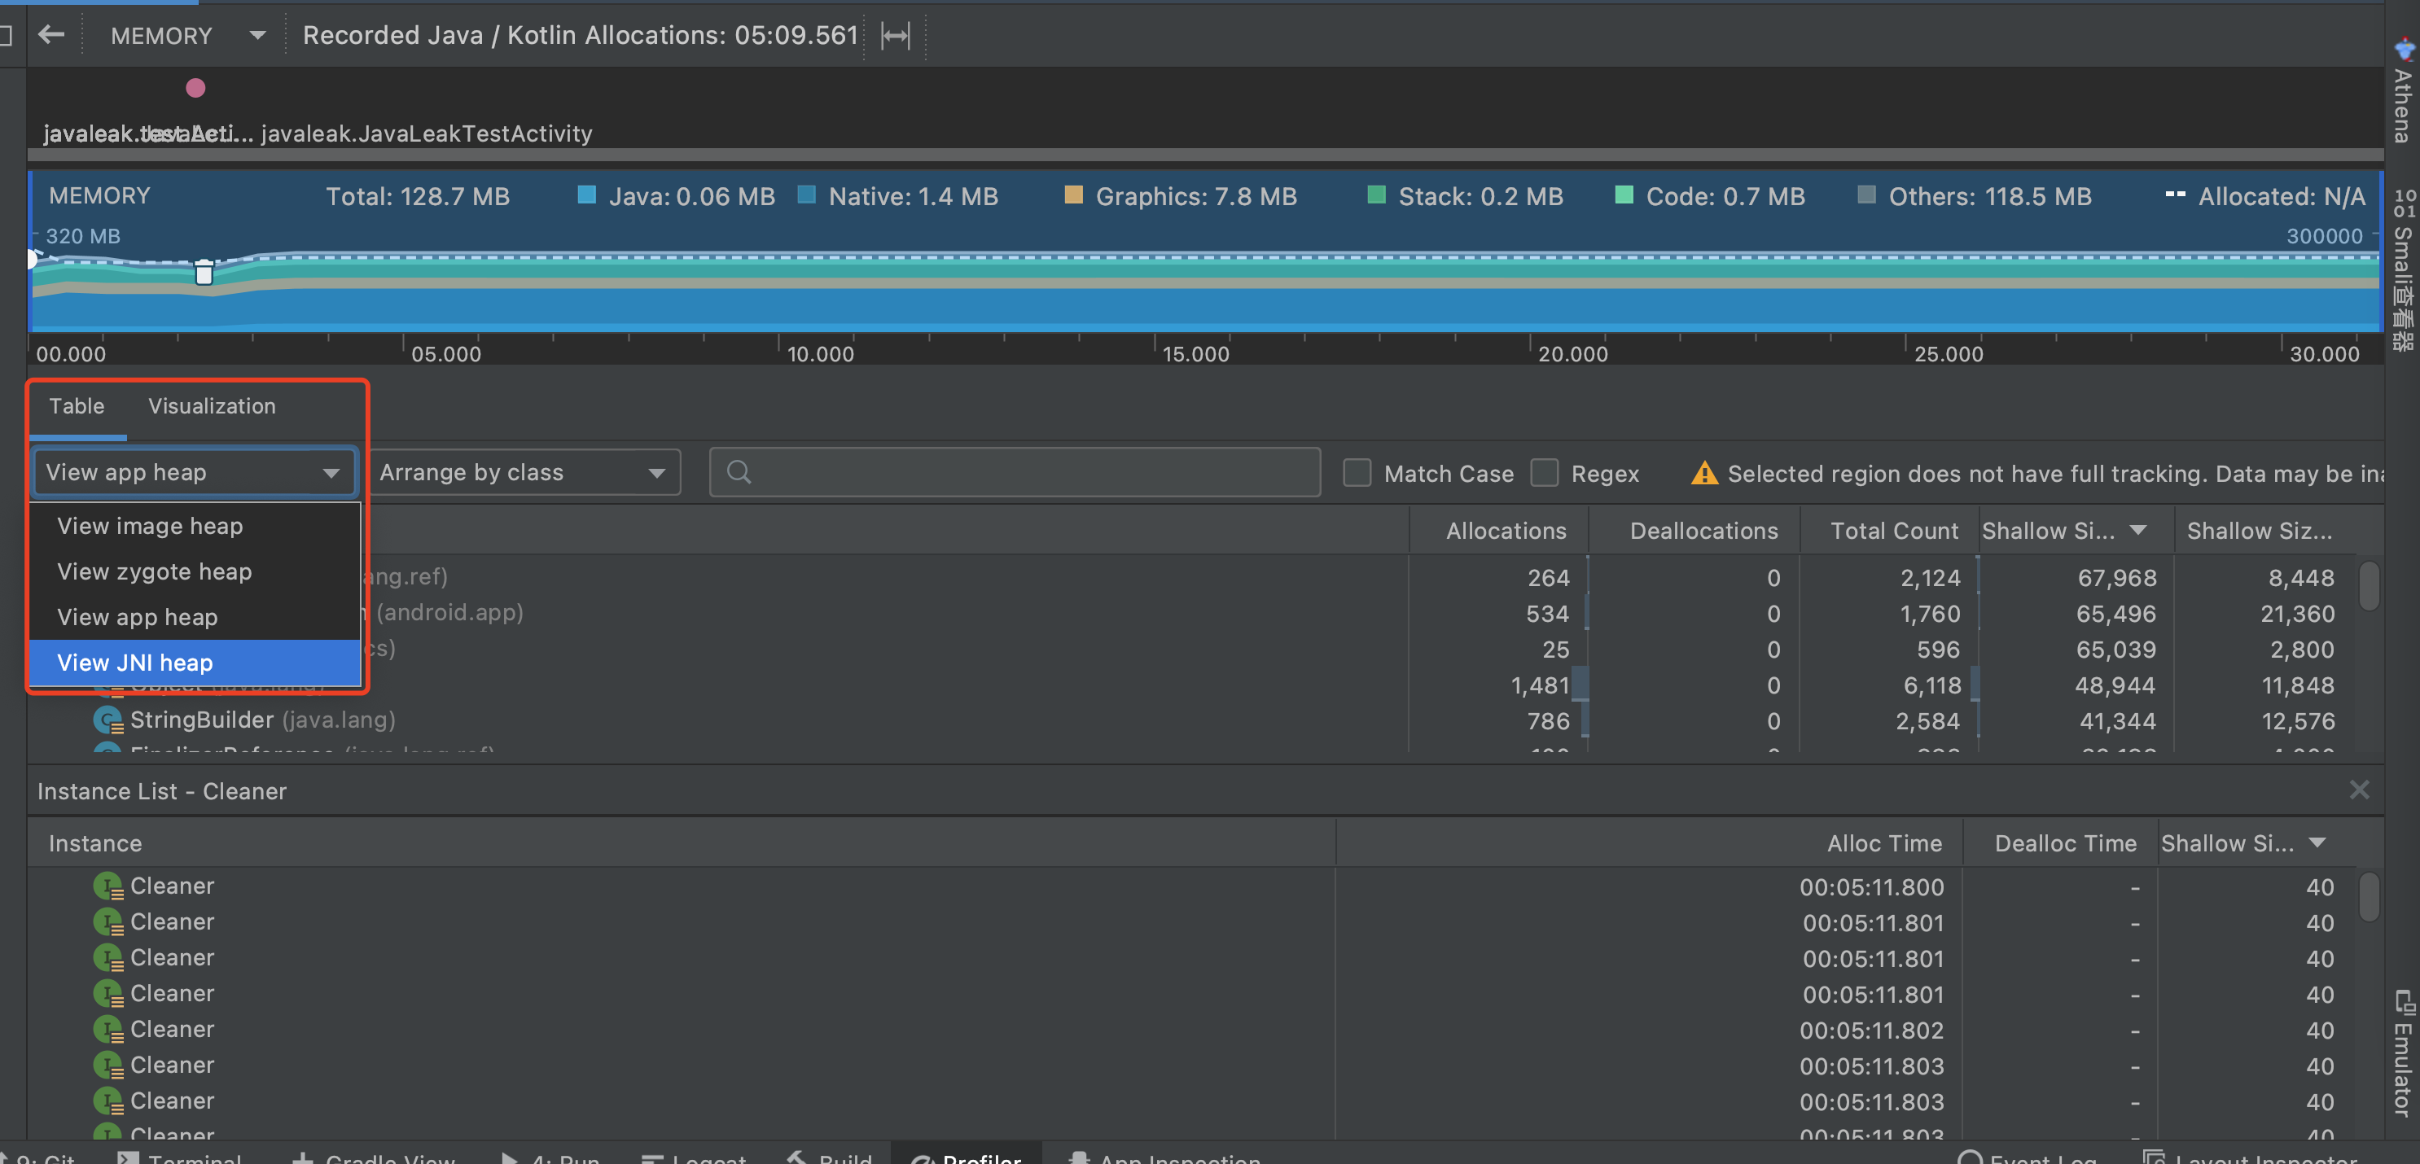Click the back arrow in profiler header
This screenshot has height=1164, width=2420.
51,35
